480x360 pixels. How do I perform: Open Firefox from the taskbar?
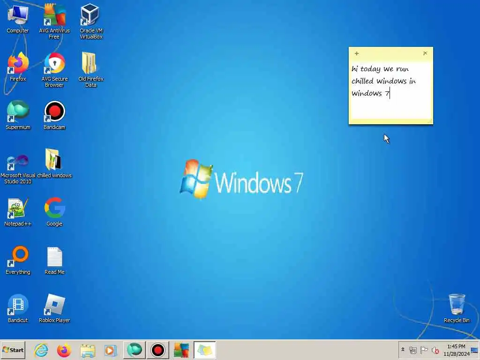(x=64, y=350)
